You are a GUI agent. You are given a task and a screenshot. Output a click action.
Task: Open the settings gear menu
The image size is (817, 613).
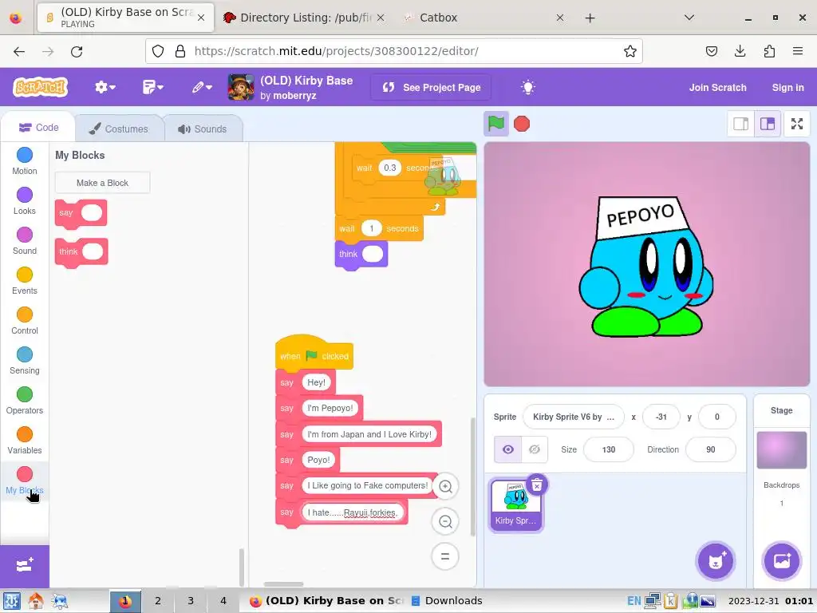(x=105, y=87)
